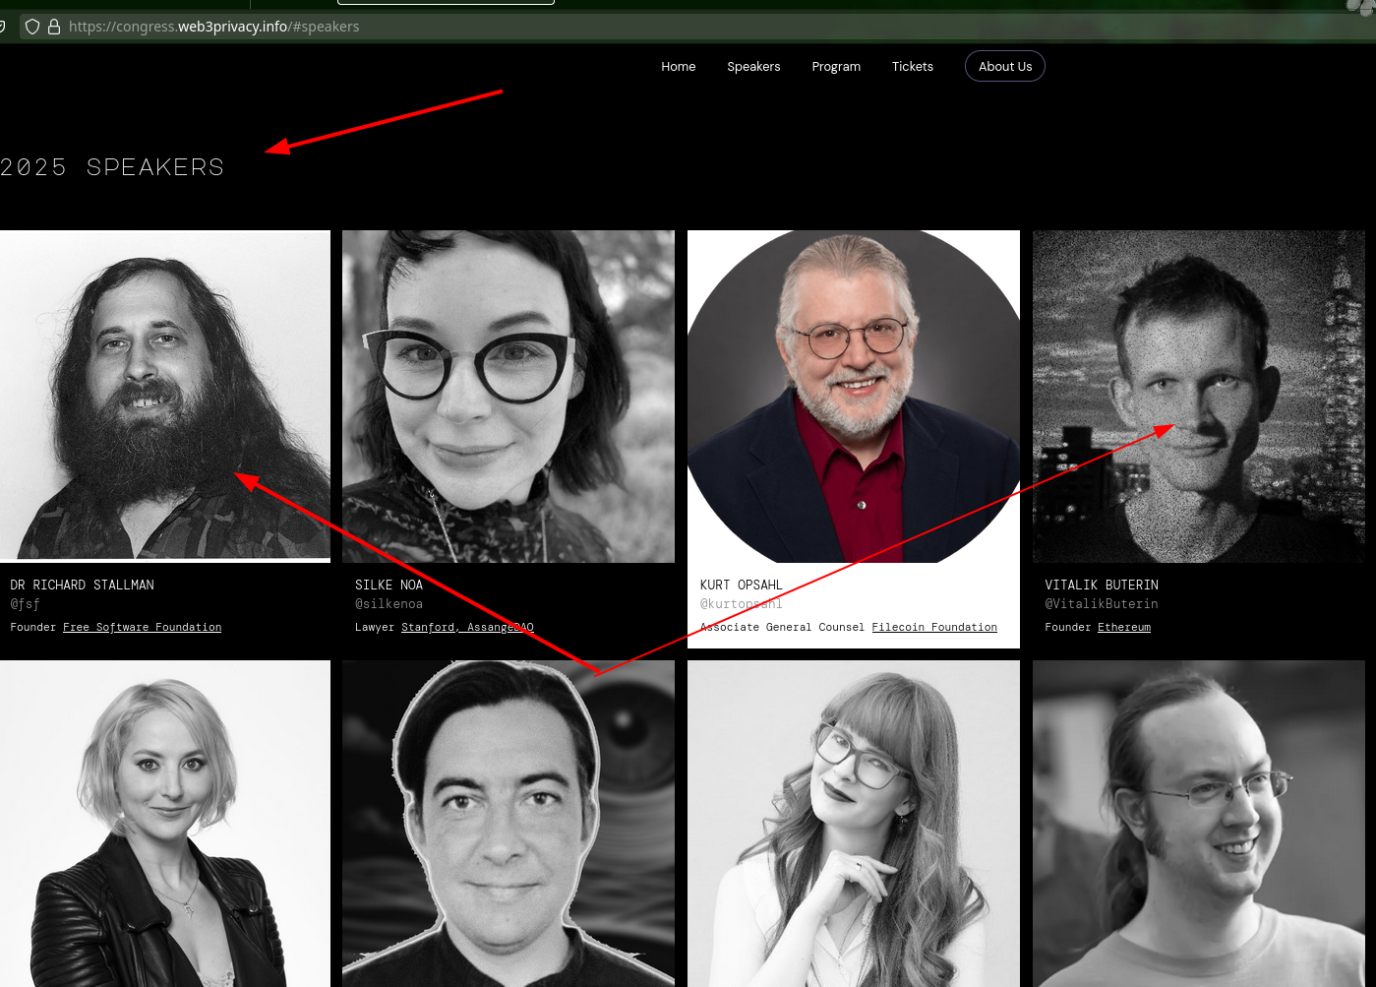
Task: Click the photo above Dr Richard Stallman caption
Action: click(x=164, y=396)
